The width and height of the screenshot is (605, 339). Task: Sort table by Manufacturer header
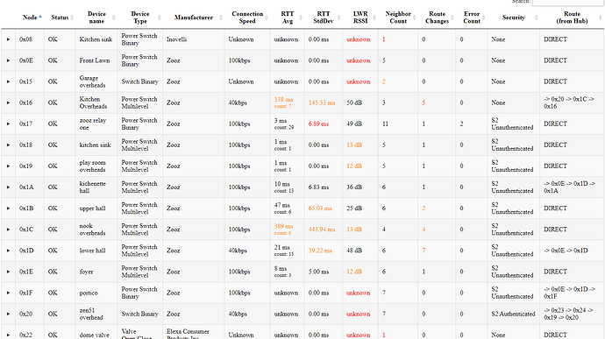(194, 18)
